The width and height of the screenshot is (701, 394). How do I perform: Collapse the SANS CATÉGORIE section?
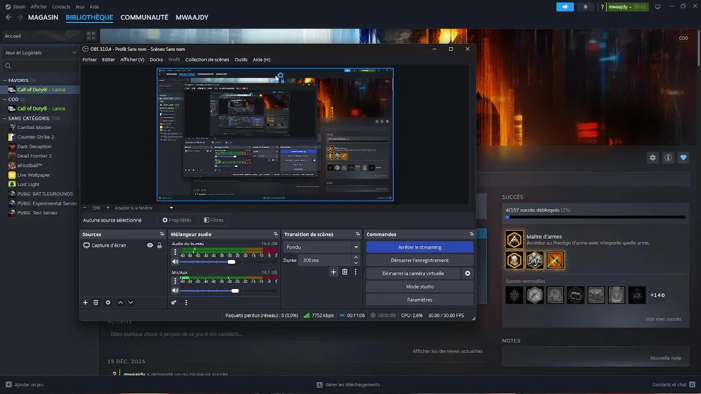point(5,118)
